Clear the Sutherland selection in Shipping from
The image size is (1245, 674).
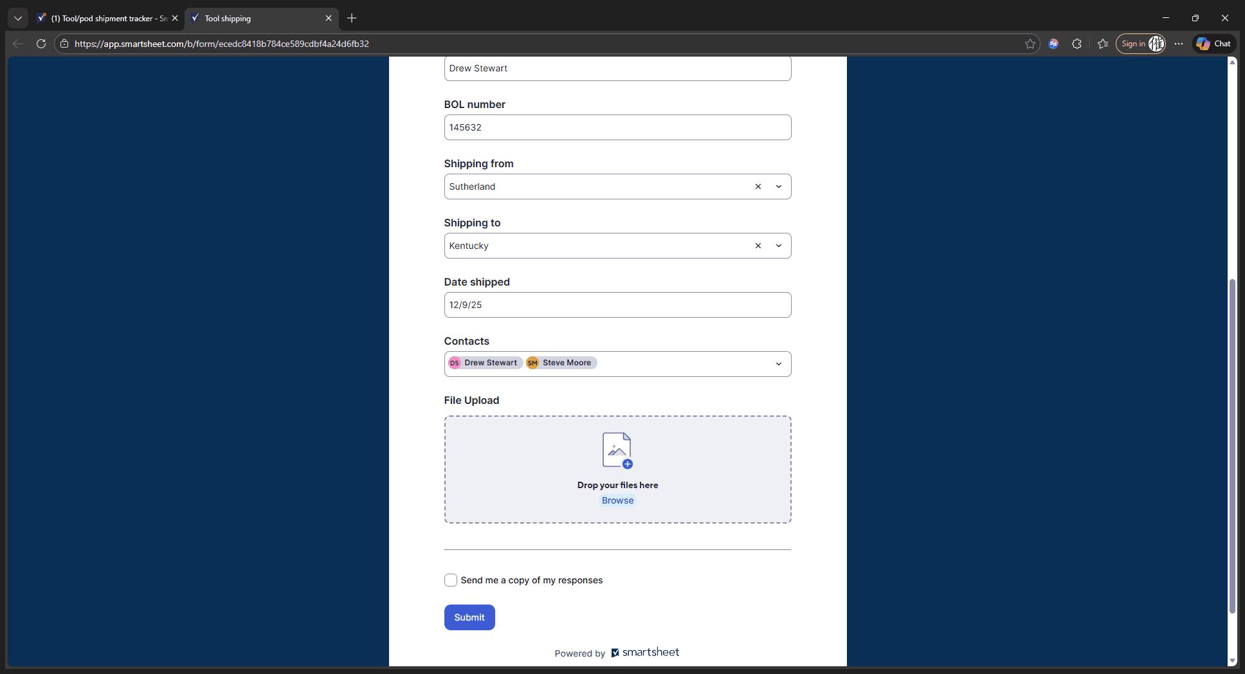tap(758, 187)
